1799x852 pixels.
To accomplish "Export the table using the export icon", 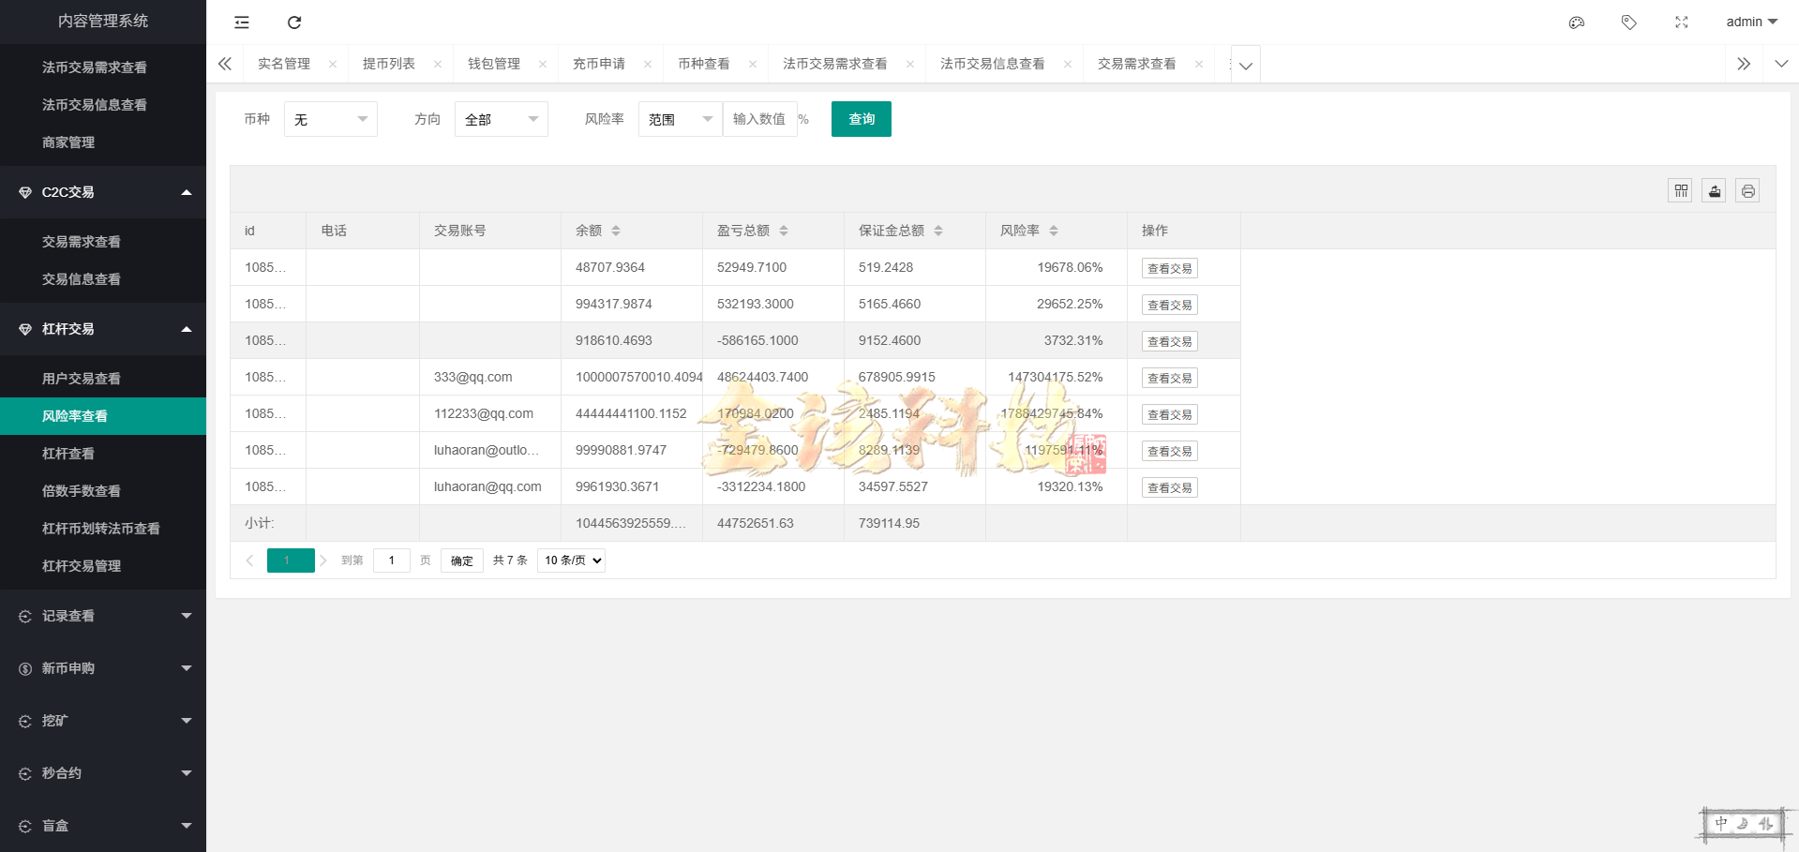I will 1714,190.
